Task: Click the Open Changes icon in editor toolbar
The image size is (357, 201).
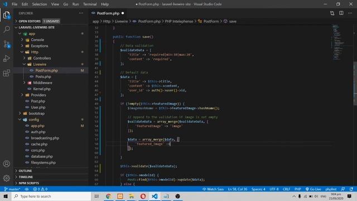Action: tap(332, 13)
